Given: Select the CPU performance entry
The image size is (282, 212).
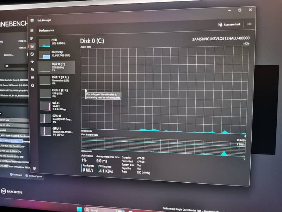Looking at the screenshot, I should coord(56,43).
